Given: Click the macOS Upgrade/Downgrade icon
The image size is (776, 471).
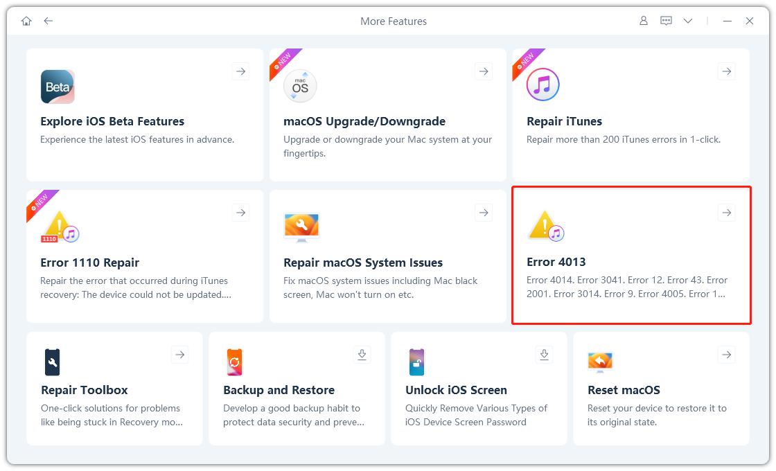Looking at the screenshot, I should [x=300, y=87].
